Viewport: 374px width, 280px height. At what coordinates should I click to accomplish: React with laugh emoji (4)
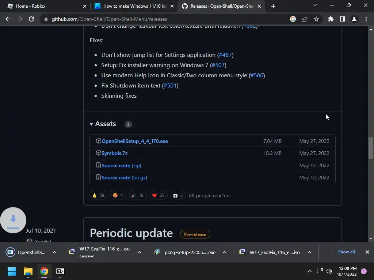point(118,195)
